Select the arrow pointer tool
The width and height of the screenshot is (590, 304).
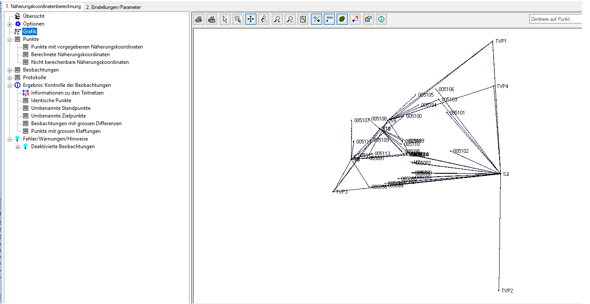(x=225, y=19)
